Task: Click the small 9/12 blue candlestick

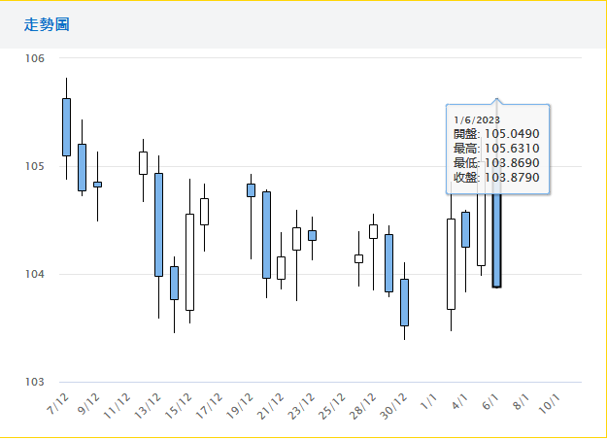Action: pos(97,184)
